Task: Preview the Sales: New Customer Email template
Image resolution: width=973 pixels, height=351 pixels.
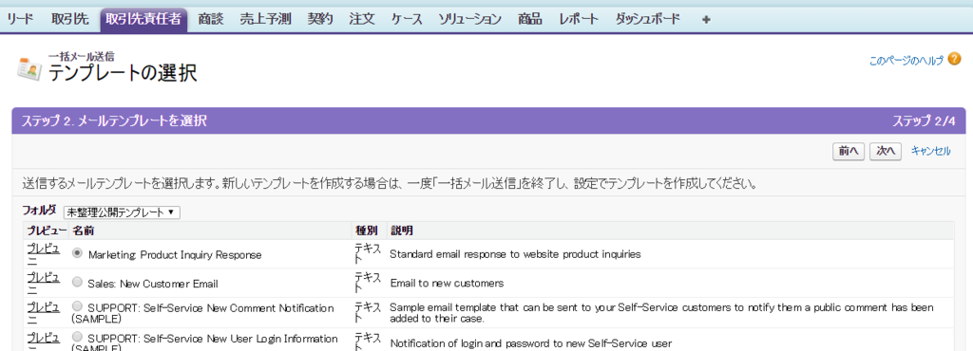Action: [x=44, y=283]
